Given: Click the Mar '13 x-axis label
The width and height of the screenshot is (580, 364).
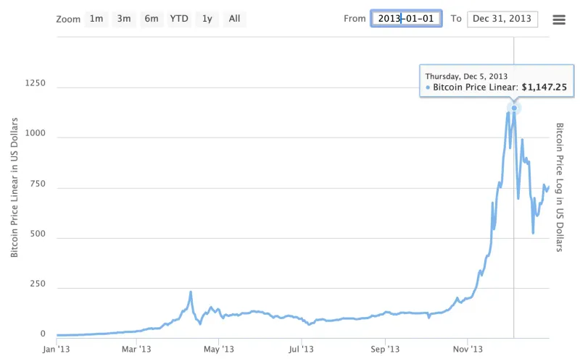Looking at the screenshot, I should point(136,350).
